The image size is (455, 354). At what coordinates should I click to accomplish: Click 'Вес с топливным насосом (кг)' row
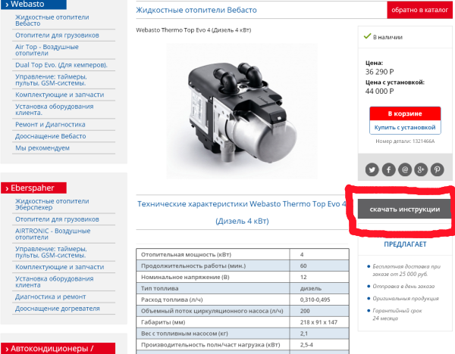tap(243, 334)
